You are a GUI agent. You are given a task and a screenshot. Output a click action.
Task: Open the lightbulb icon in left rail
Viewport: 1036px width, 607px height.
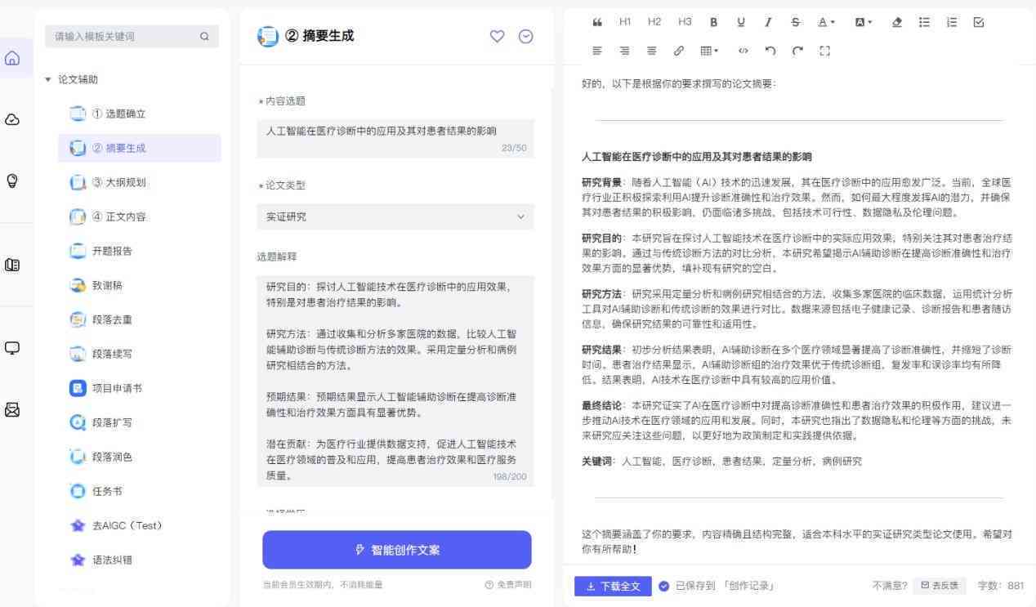click(12, 181)
